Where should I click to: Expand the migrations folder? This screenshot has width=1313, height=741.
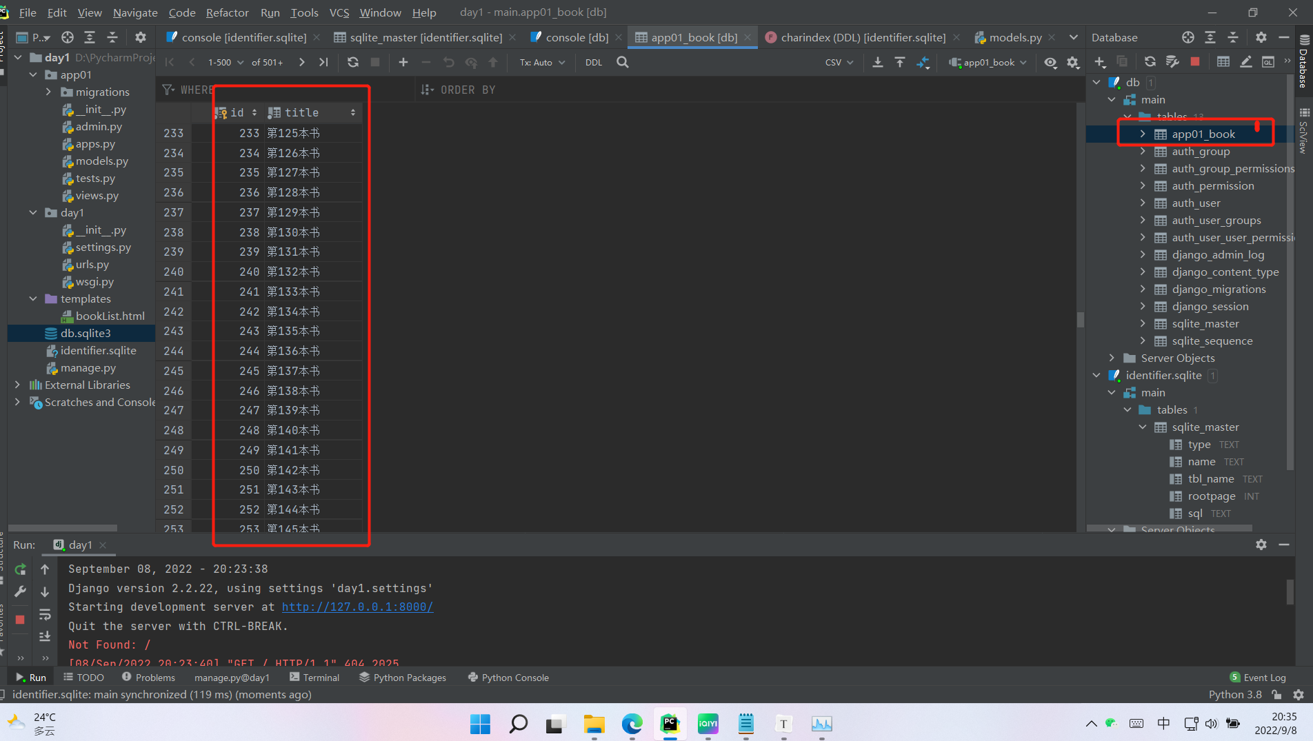(x=48, y=92)
